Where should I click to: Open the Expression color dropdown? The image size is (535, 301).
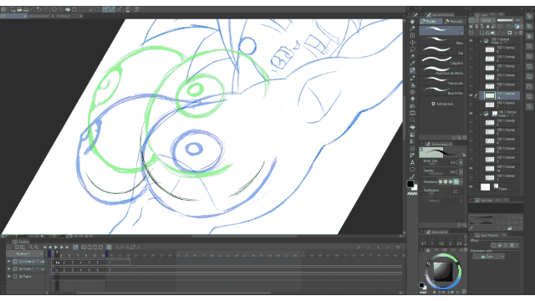(488, 257)
